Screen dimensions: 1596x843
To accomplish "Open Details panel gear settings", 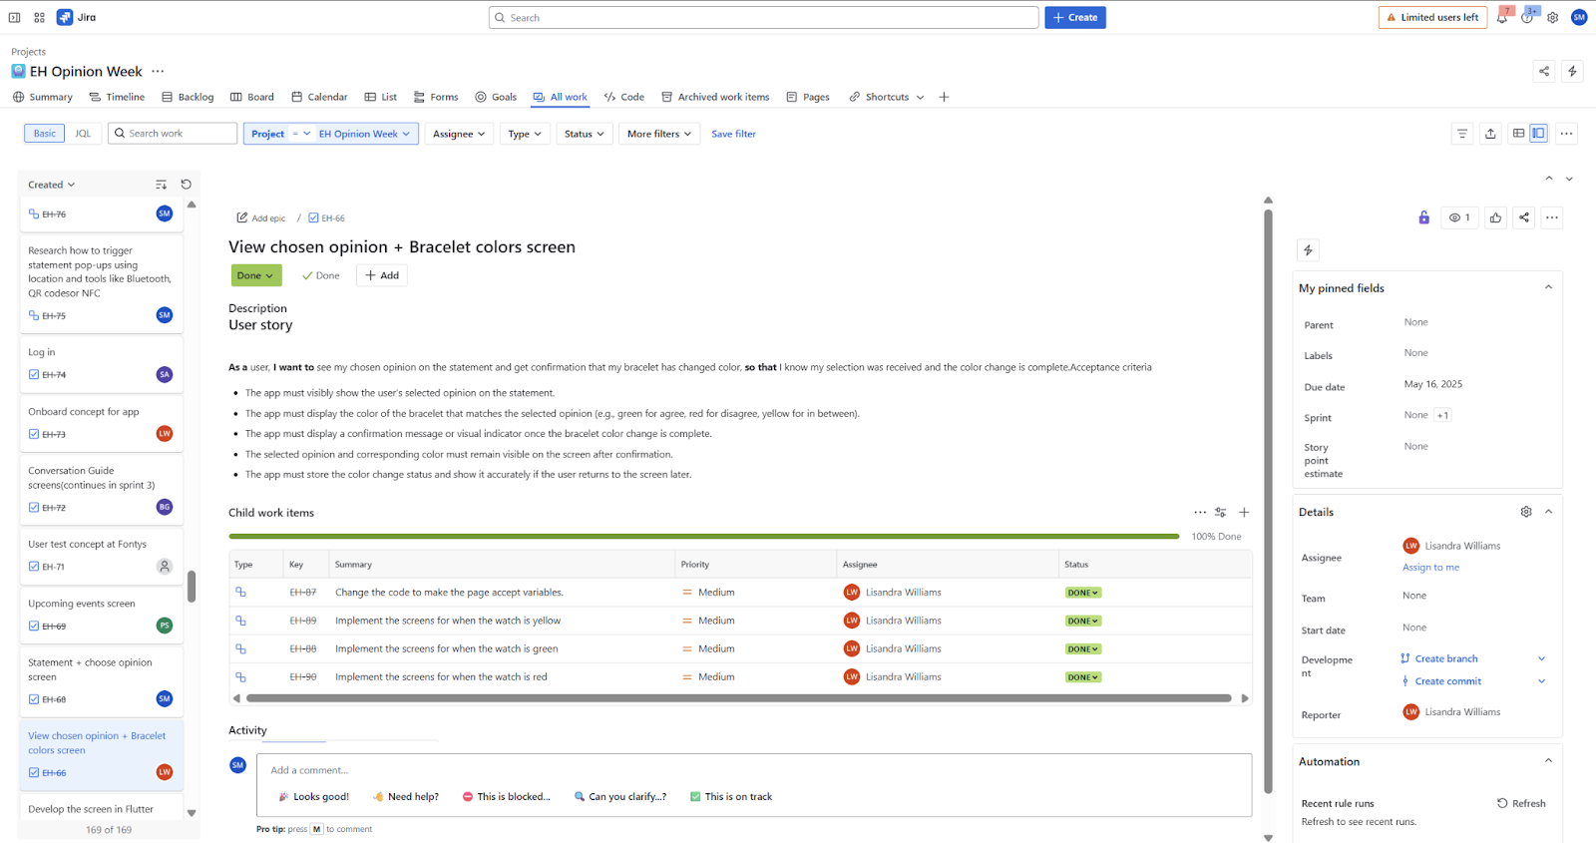I will [1525, 512].
